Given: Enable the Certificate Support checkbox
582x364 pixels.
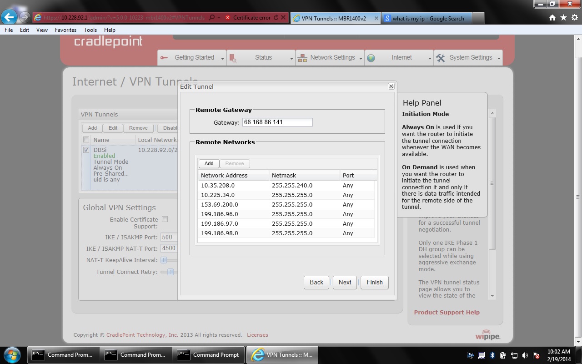Looking at the screenshot, I should 165,219.
